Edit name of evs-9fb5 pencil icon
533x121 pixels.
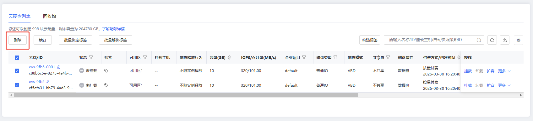48,81
